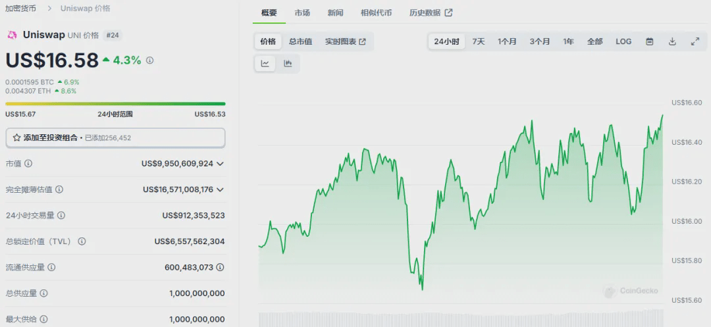Show info icon for 总锁定价值（TVL）
This screenshot has width=711, height=327.
[82, 241]
